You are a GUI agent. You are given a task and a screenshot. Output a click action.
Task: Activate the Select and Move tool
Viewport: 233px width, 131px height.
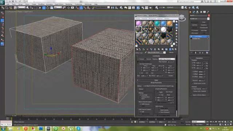(44, 8)
